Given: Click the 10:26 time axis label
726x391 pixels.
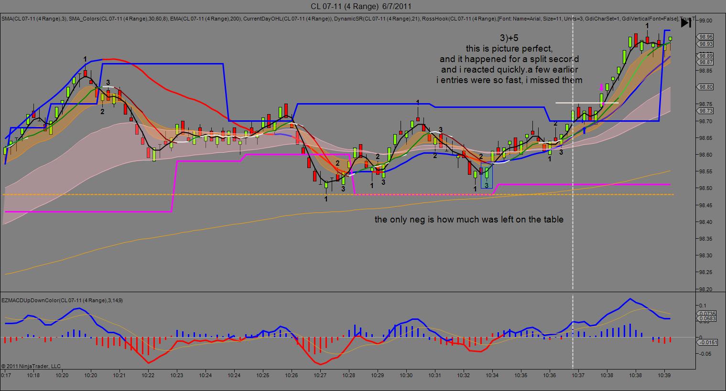Looking at the screenshot, I should coord(292,375).
